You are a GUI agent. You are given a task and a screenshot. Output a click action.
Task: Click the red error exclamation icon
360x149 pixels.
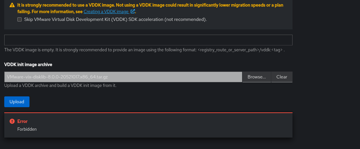click(x=12, y=121)
